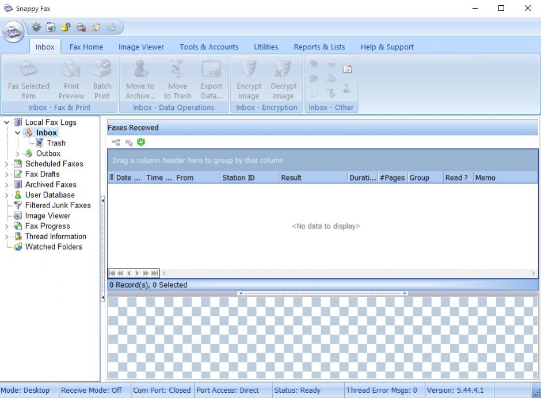Sort by the Result column header
Viewport: 541px width, 398px height.
click(x=313, y=178)
